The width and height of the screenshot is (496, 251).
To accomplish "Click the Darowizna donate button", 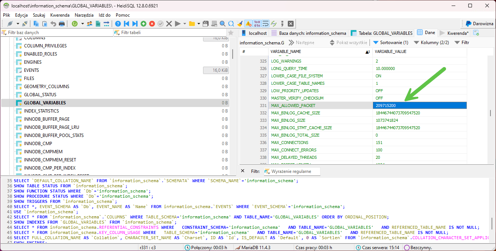I will (479, 24).
